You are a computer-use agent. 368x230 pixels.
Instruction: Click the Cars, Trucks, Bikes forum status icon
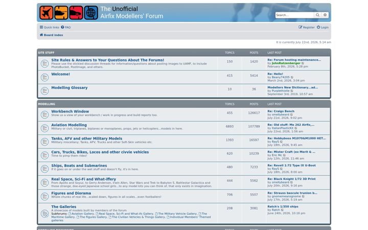(x=44, y=155)
